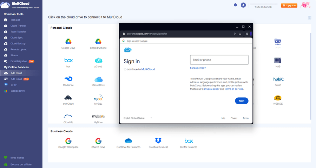Screen dimensions: 316x168
Task: Connect the Google Drive cloud
Action: tap(68, 44)
